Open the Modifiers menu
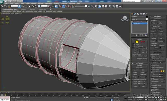The image size is (167, 101). pyautogui.click(x=34, y=3)
